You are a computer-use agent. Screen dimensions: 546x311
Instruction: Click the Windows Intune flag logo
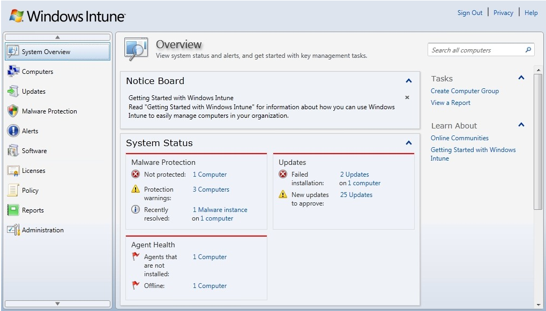tap(17, 16)
